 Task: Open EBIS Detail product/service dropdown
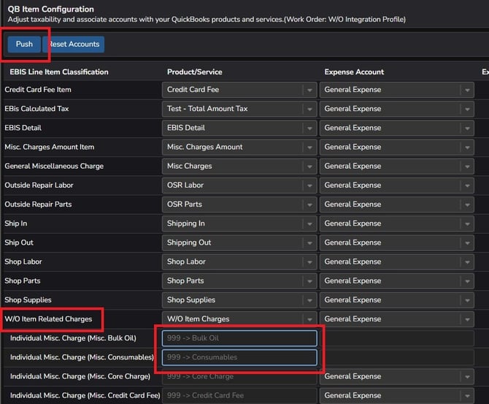tap(309, 128)
